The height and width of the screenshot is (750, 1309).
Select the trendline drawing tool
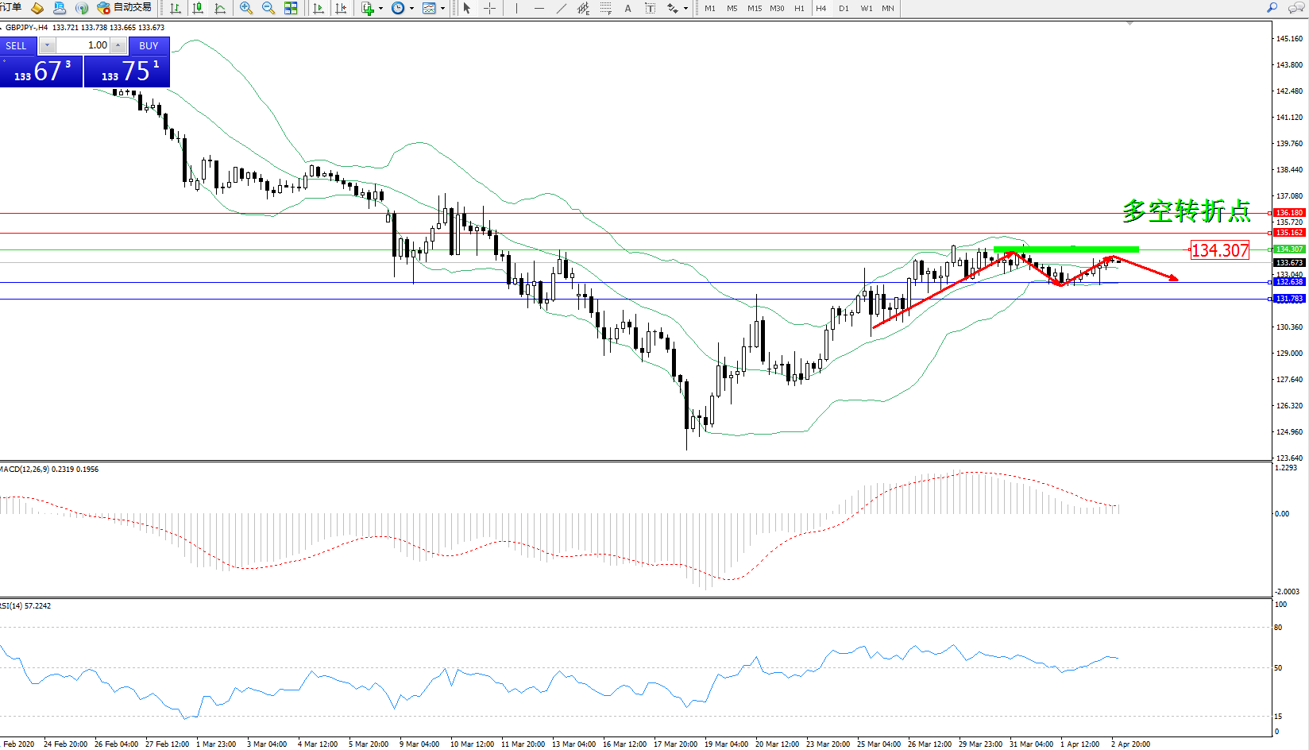[x=562, y=8]
